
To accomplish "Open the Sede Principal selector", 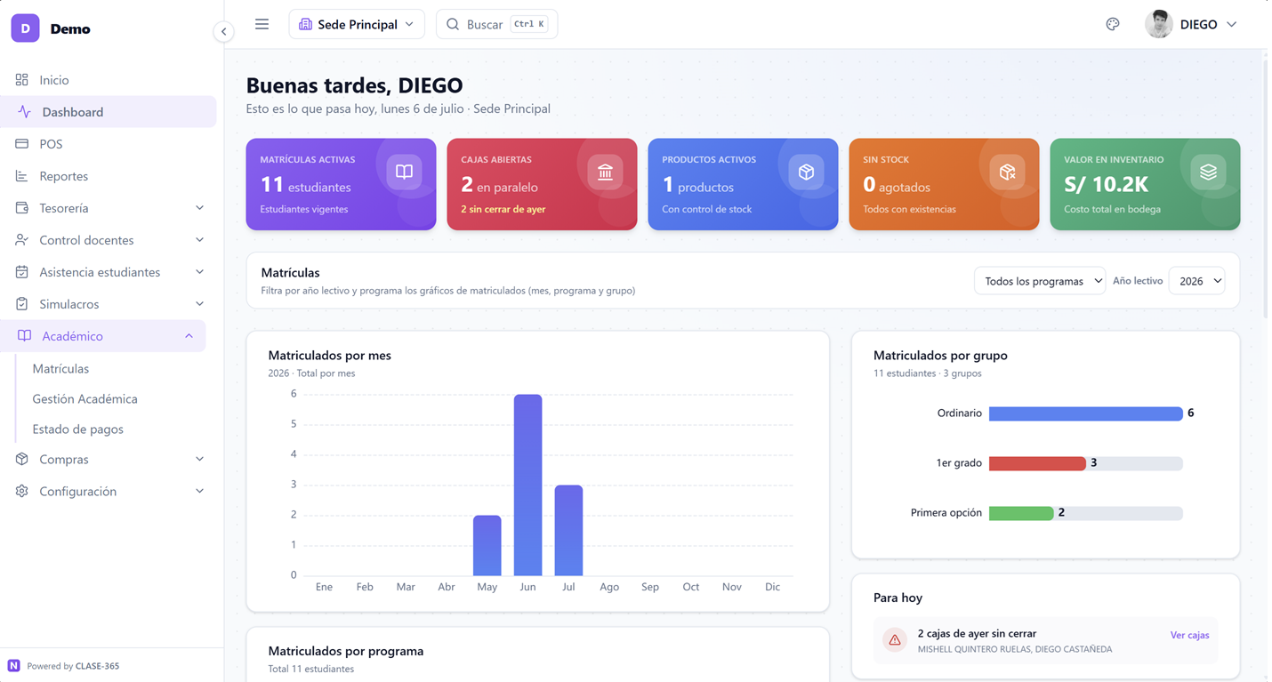I will (357, 24).
